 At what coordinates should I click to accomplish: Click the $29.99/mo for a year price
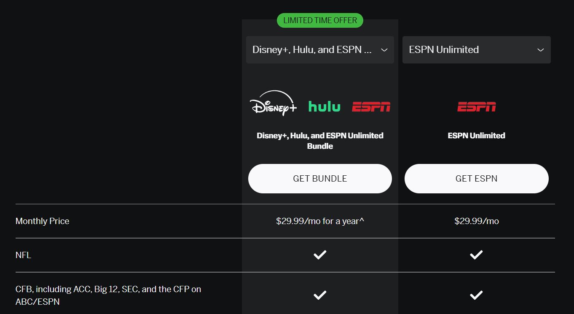pyautogui.click(x=320, y=221)
